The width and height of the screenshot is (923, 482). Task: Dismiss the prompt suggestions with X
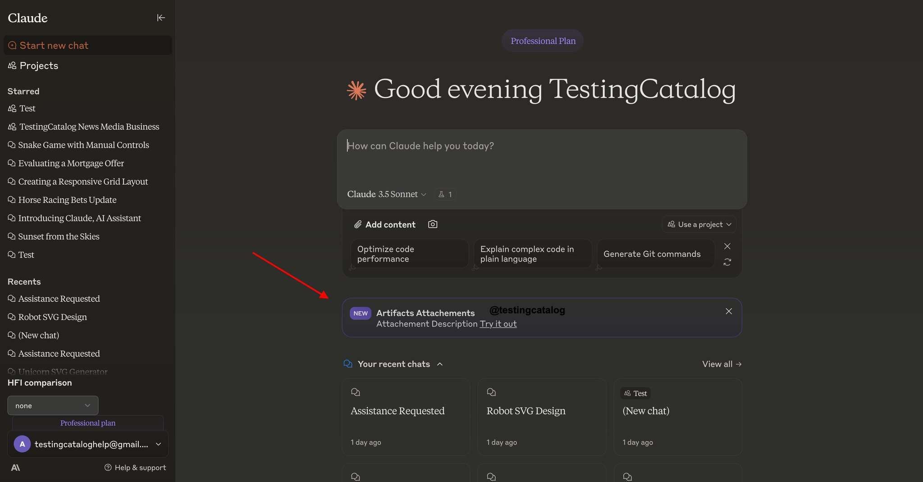(727, 246)
